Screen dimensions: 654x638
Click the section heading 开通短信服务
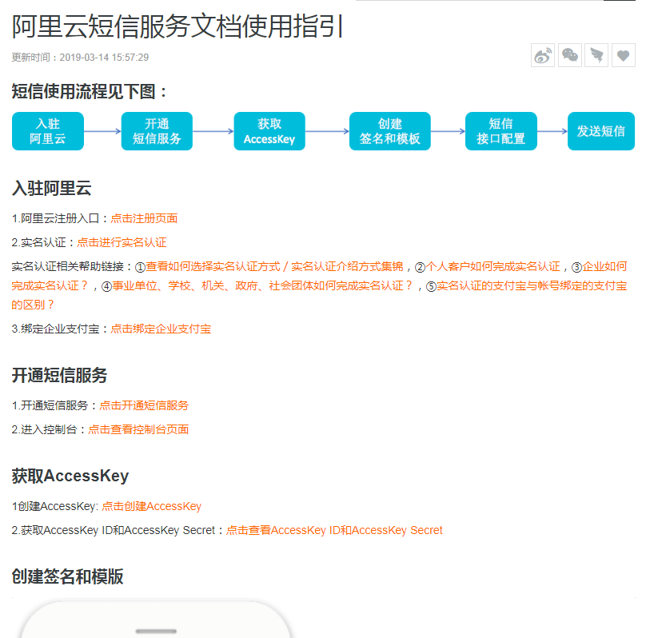[x=60, y=375]
